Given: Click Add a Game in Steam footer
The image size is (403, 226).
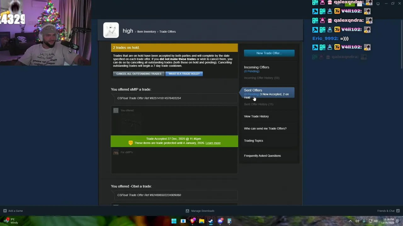Looking at the screenshot, I should (13, 211).
